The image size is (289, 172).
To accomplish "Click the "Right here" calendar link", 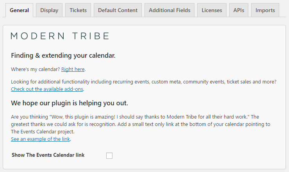I will coord(73,69).
